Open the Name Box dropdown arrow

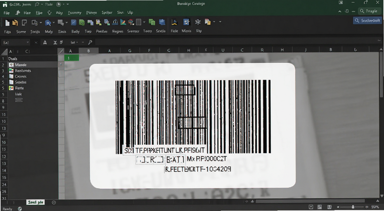27,43
